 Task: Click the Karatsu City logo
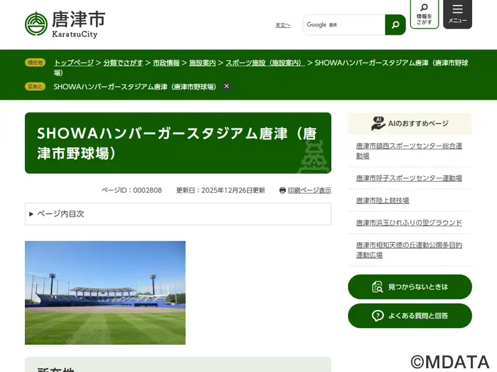tap(65, 24)
